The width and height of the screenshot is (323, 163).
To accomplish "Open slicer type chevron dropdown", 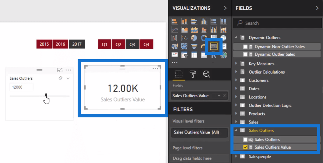I will 68,78.
